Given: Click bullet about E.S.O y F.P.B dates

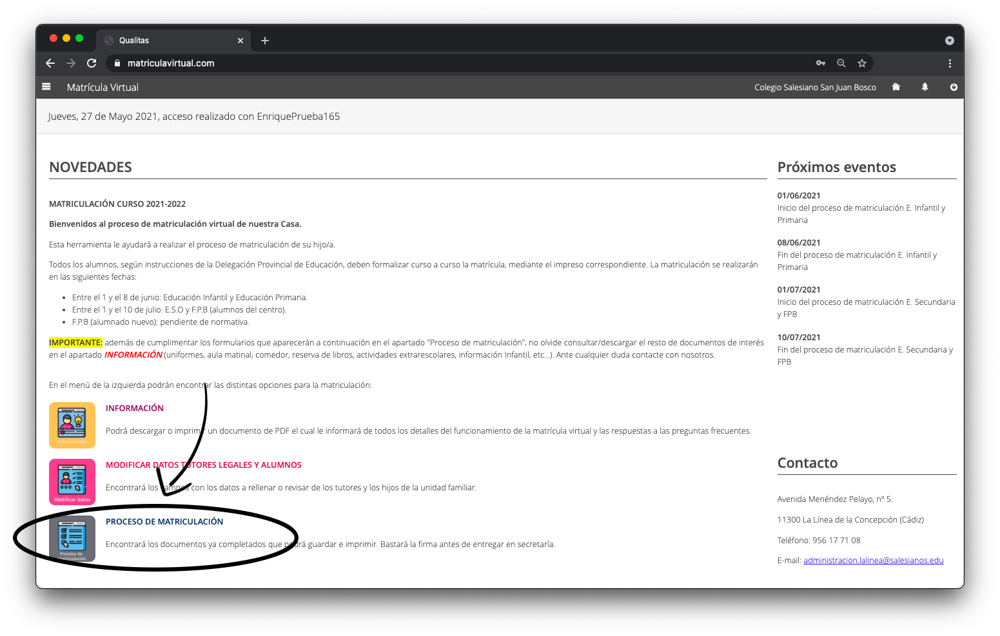Looking at the screenshot, I should pos(179,309).
